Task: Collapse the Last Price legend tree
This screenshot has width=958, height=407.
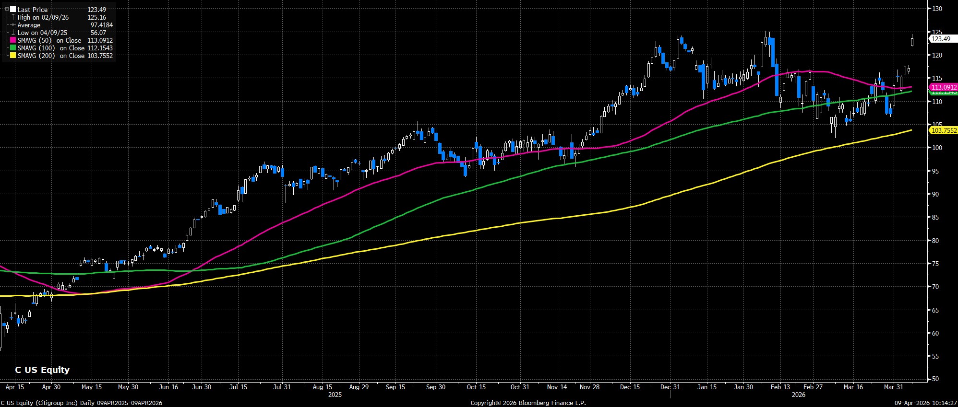Action: tap(6, 10)
